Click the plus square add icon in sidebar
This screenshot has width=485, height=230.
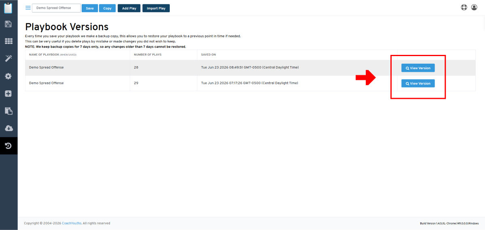pos(8,94)
